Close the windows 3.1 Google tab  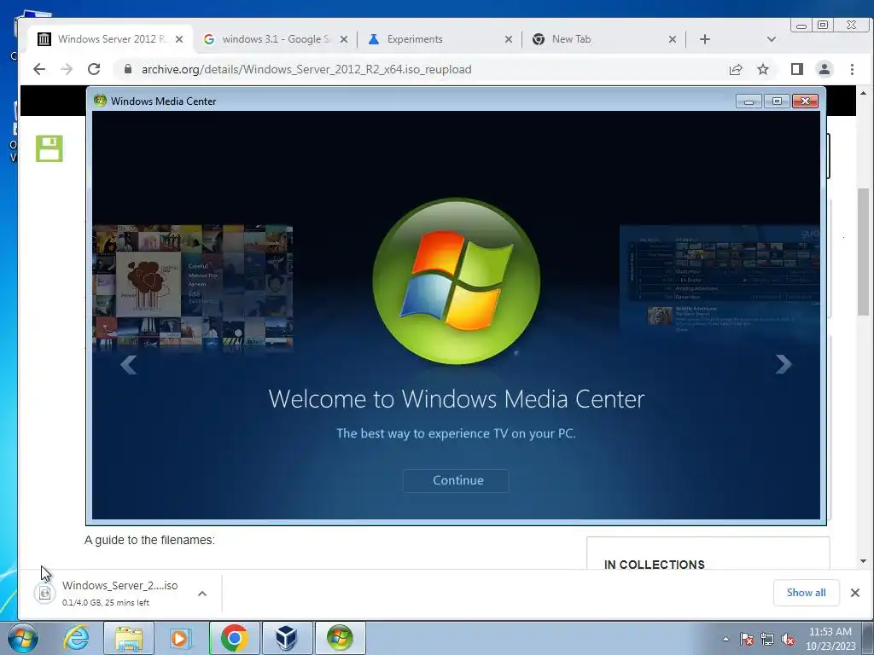click(344, 39)
